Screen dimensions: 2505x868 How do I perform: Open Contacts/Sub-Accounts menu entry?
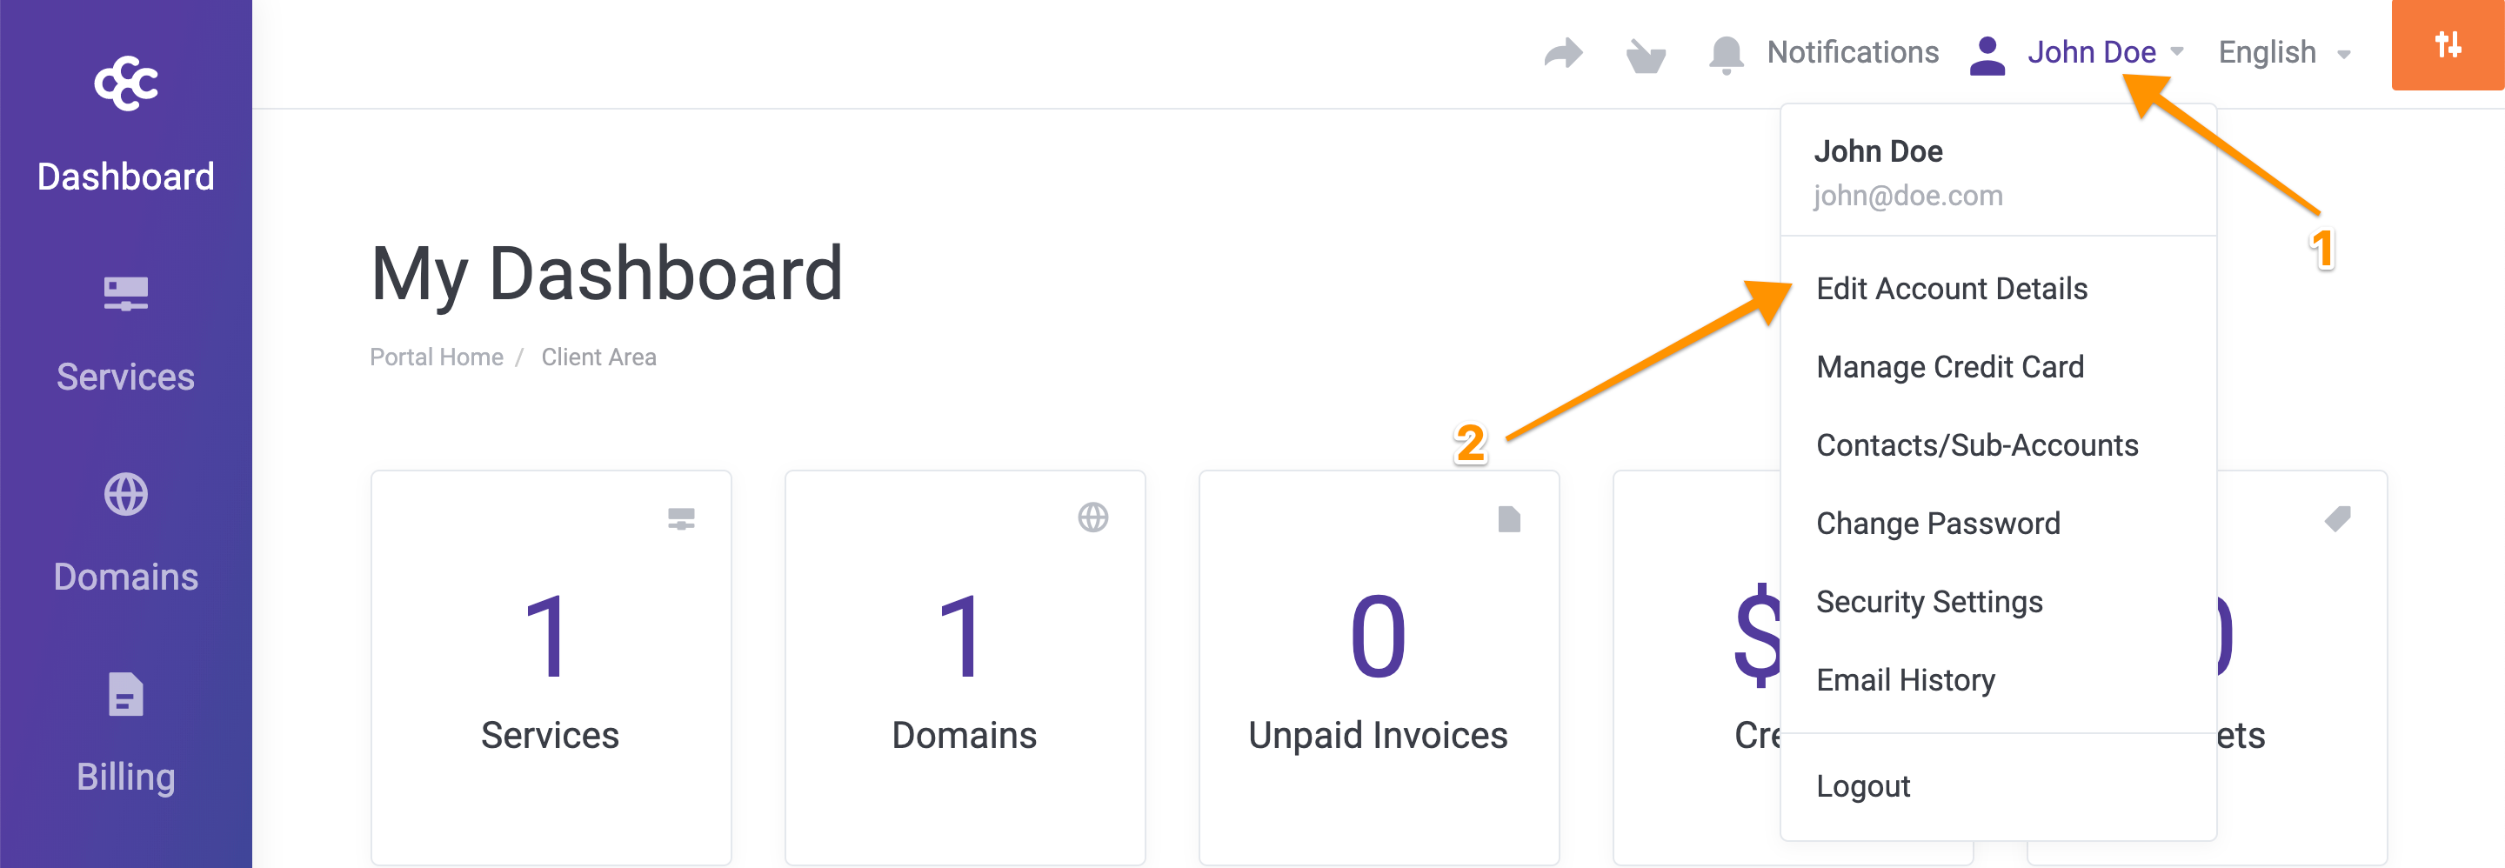coord(1976,445)
